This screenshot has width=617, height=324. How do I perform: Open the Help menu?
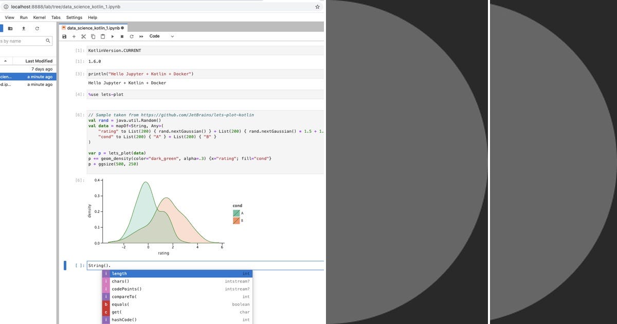[x=93, y=17]
